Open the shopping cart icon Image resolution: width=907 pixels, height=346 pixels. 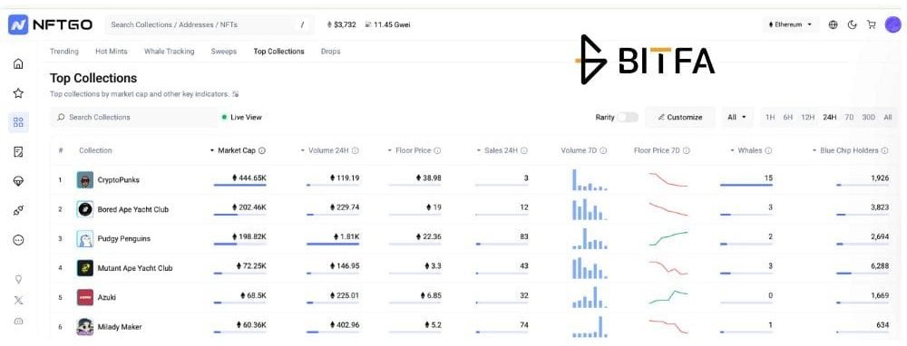tap(871, 24)
